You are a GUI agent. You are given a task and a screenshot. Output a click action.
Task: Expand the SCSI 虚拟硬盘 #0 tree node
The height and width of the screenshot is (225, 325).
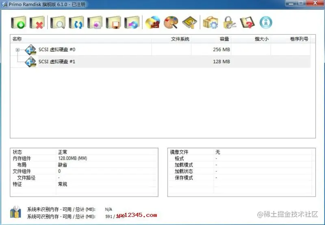tap(17, 50)
